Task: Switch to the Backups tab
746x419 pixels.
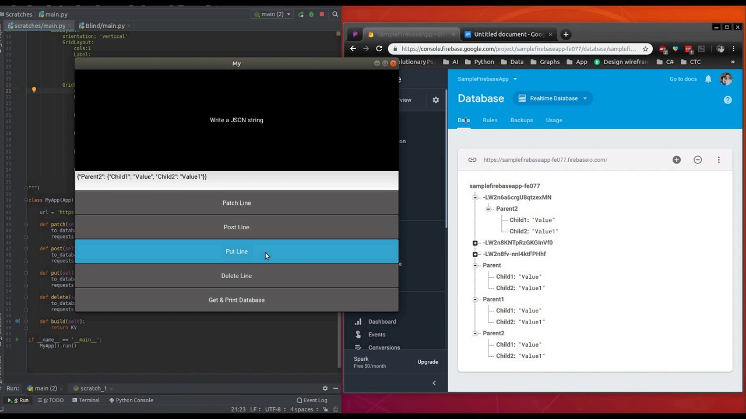Action: point(522,120)
